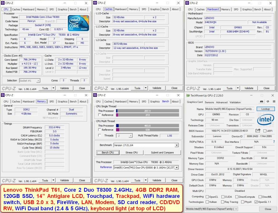Screen dimensions: 278x213
Task: Expand Tools arrow in the CPU-tab window
Action: [53, 88]
